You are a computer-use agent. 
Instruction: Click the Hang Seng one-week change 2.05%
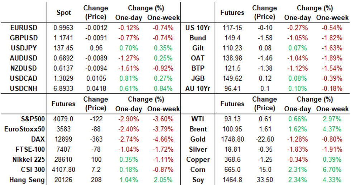point(163,180)
